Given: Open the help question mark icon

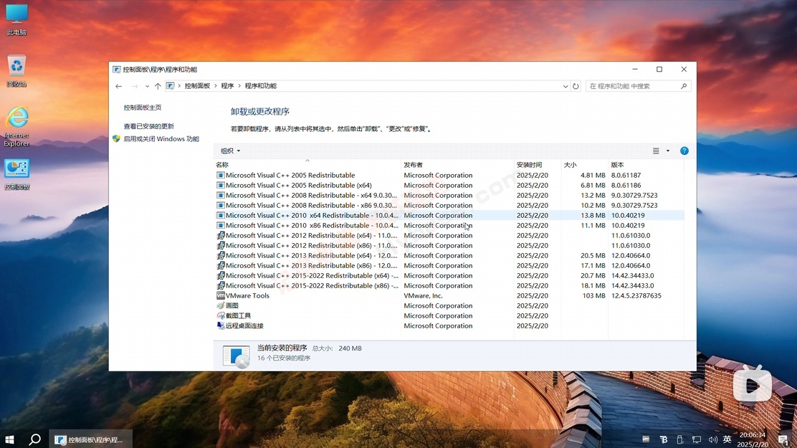Looking at the screenshot, I should pyautogui.click(x=684, y=151).
